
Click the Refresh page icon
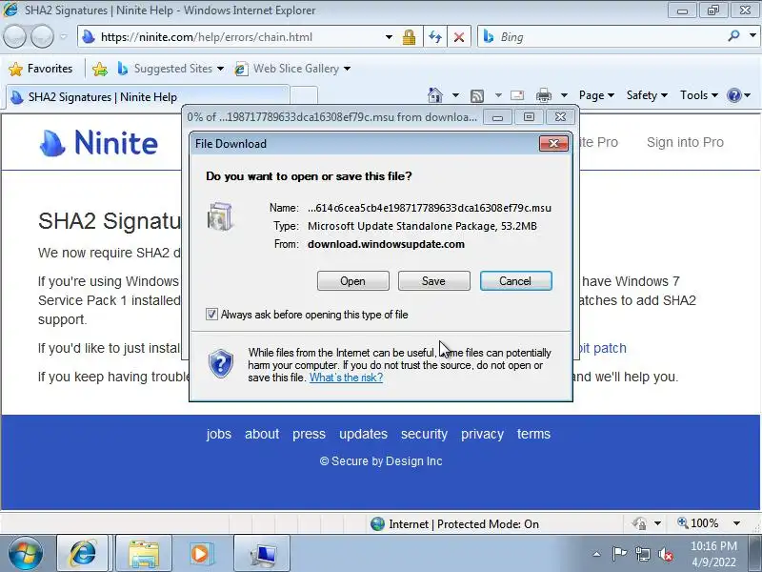point(435,37)
